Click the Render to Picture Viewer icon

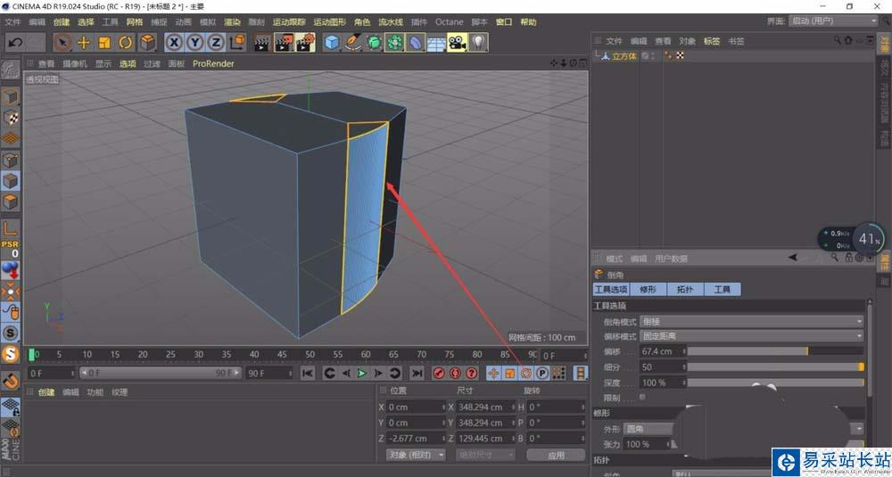284,42
